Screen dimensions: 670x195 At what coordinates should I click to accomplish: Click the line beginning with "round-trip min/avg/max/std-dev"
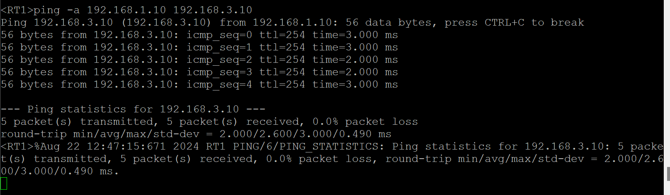coord(196,134)
